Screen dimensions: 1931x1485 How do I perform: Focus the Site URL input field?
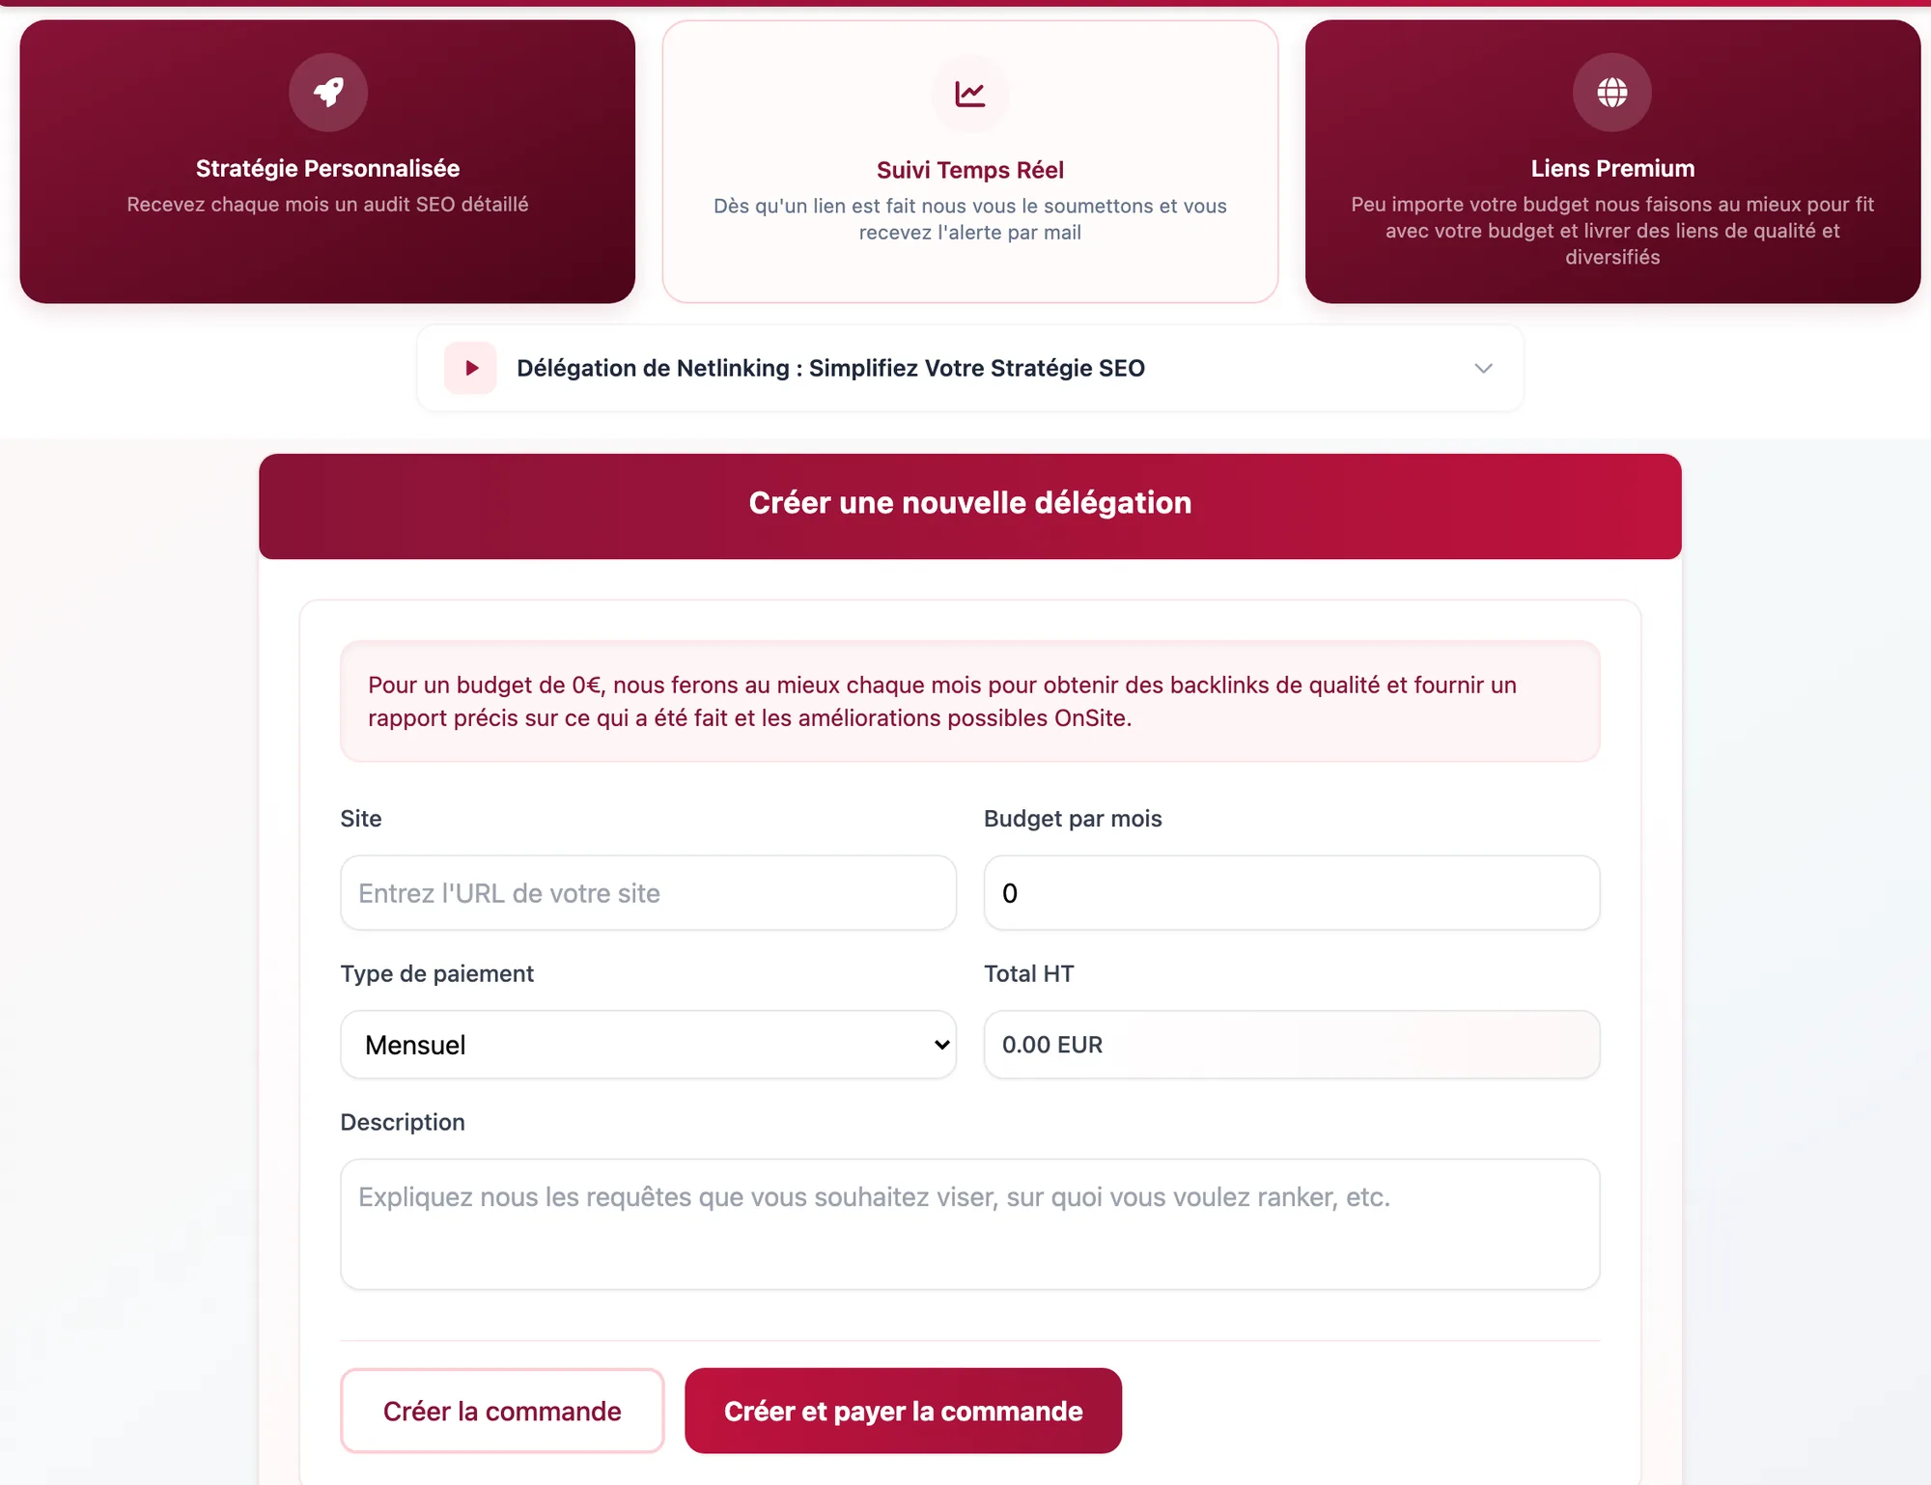(648, 893)
